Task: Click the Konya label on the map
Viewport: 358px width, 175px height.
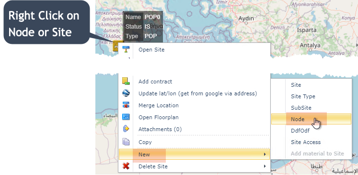Action: (x=348, y=18)
